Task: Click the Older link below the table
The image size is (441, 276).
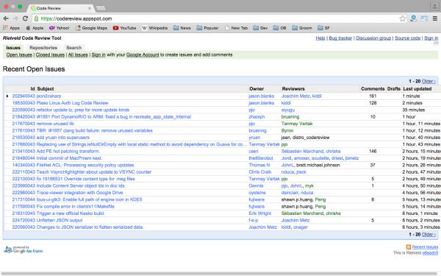Action: (429, 234)
